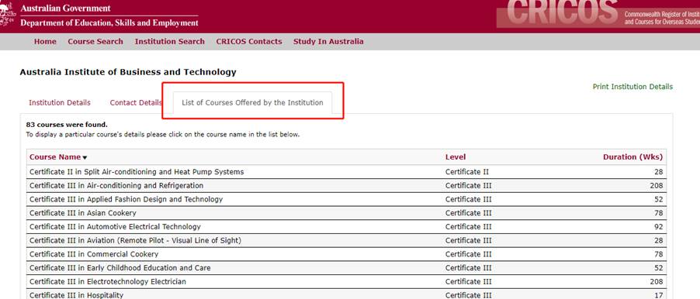This screenshot has height=299, width=700.
Task: Click the '83 courses were found' text
Action: tap(67, 125)
